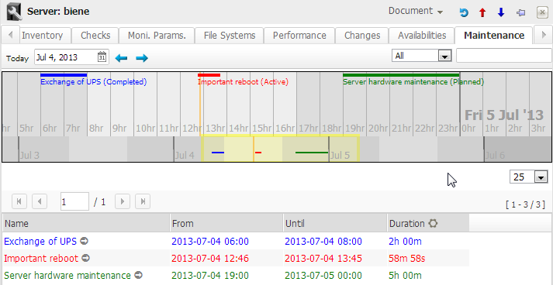Open the File Systems tab
This screenshot has height=285, width=553.
tap(230, 36)
